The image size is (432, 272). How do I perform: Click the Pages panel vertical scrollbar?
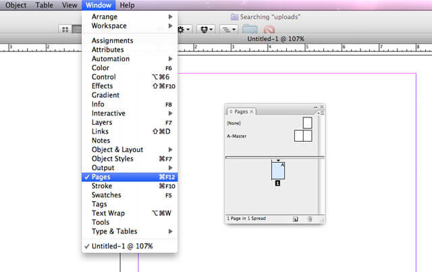coord(320,165)
